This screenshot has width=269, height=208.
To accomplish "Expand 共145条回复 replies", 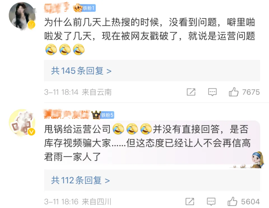I will (81, 71).
